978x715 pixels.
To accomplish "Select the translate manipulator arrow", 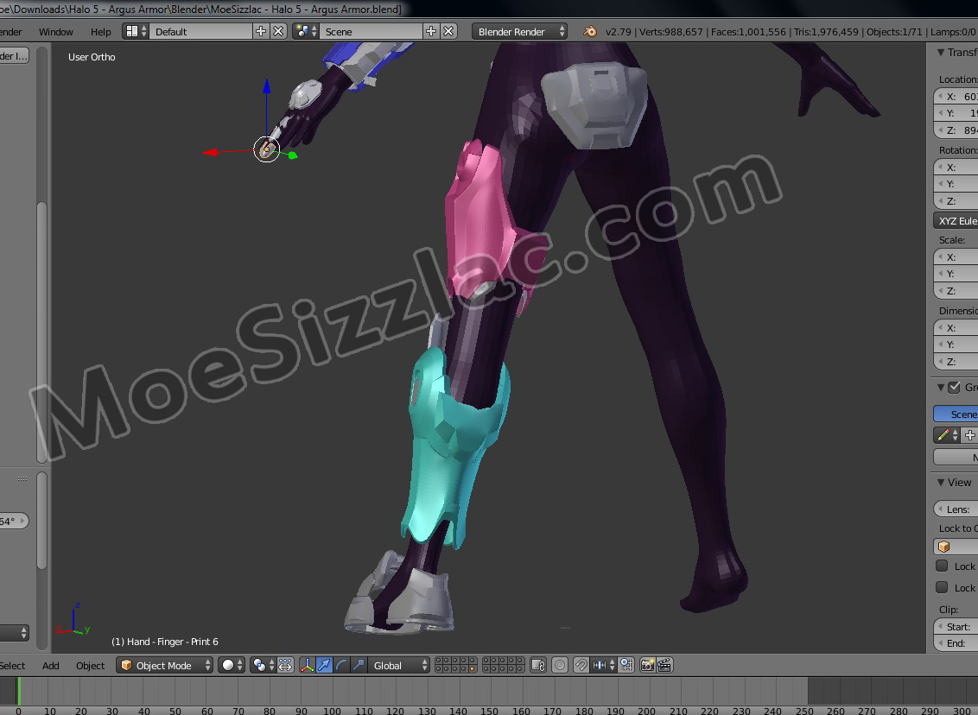I will tap(324, 665).
